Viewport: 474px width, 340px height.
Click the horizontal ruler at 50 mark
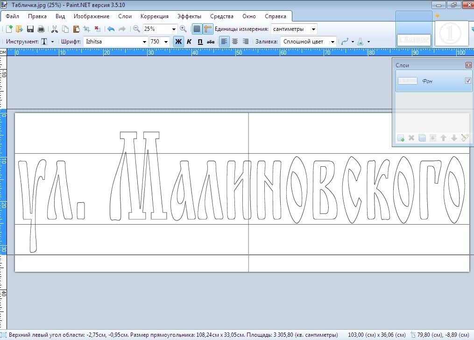(x=239, y=53)
